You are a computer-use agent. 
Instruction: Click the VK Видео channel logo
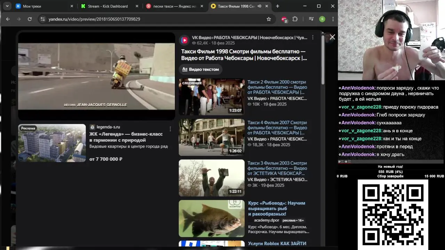click(x=184, y=40)
